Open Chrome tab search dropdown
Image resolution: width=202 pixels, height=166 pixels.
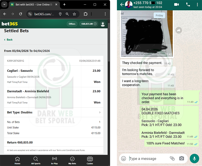4,5
